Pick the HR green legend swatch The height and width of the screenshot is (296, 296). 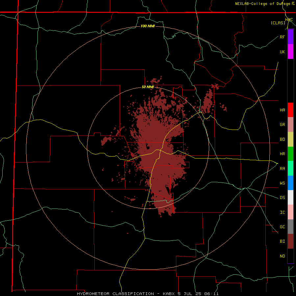pyautogui.click(x=290, y=154)
